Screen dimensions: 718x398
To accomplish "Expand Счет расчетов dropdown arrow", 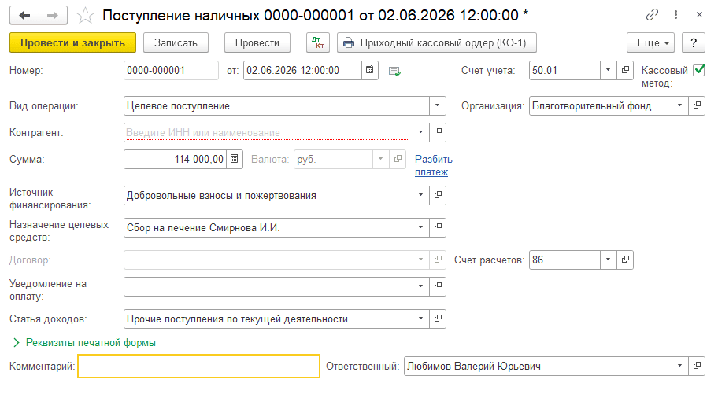I will click(x=608, y=260).
